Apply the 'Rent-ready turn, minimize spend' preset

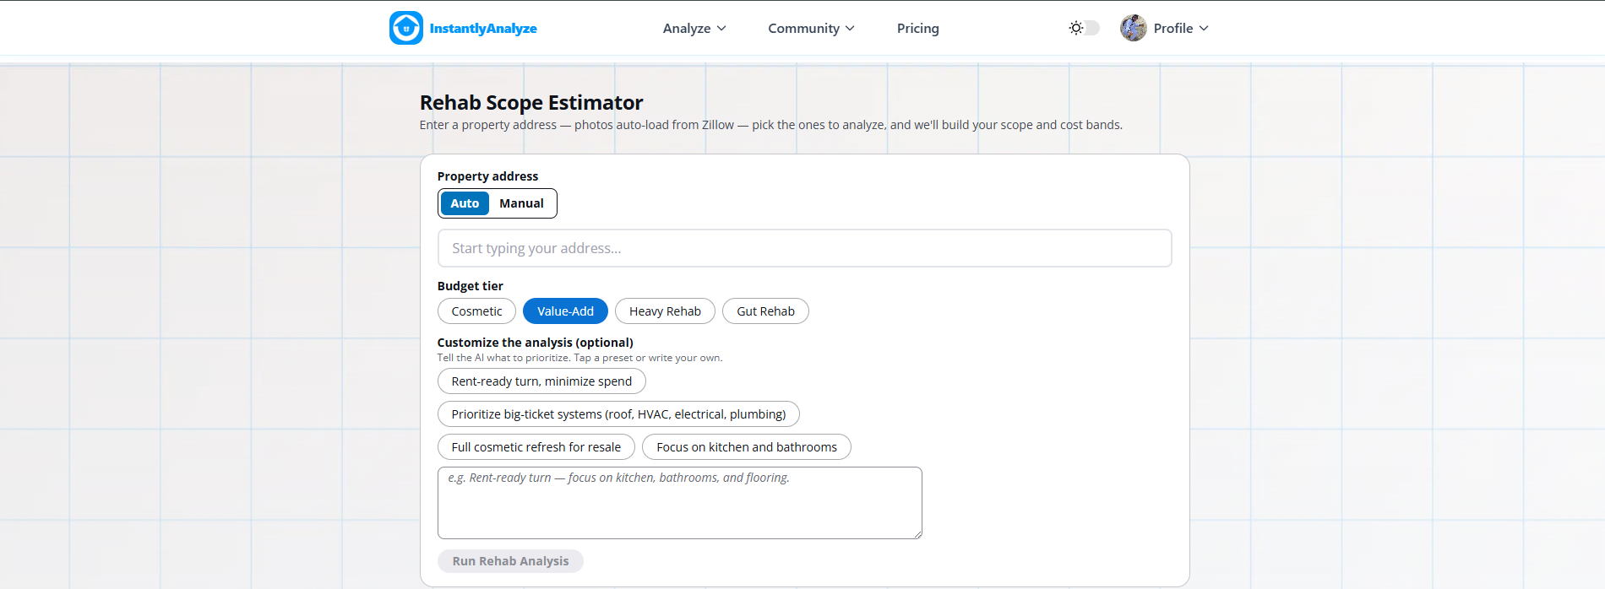pyautogui.click(x=541, y=381)
